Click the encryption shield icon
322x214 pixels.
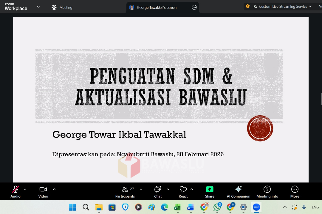(247, 6)
